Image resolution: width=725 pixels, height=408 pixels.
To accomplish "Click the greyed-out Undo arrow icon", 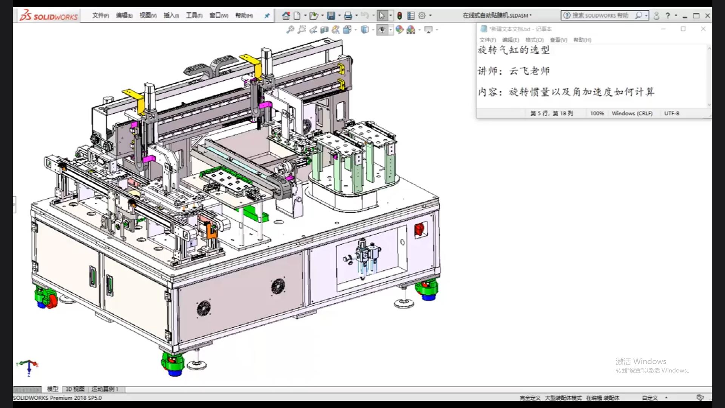I will 364,15.
